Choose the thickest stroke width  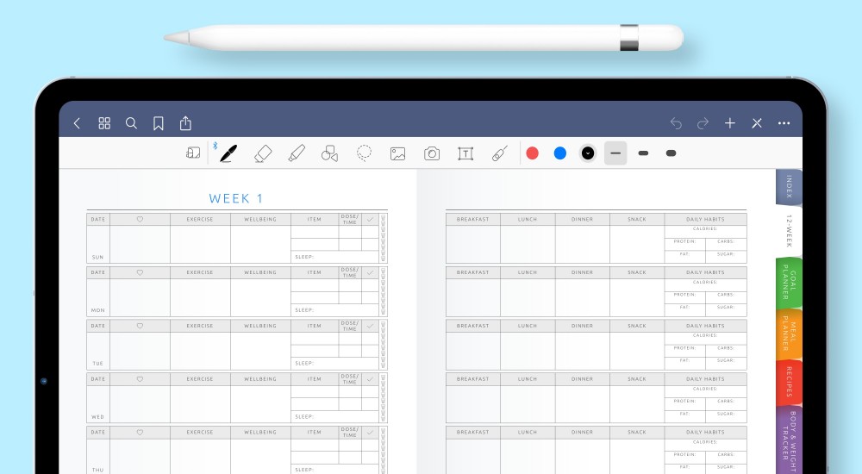point(671,153)
